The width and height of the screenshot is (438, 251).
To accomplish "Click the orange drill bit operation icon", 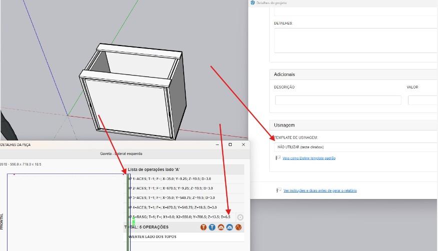I will point(204,227).
